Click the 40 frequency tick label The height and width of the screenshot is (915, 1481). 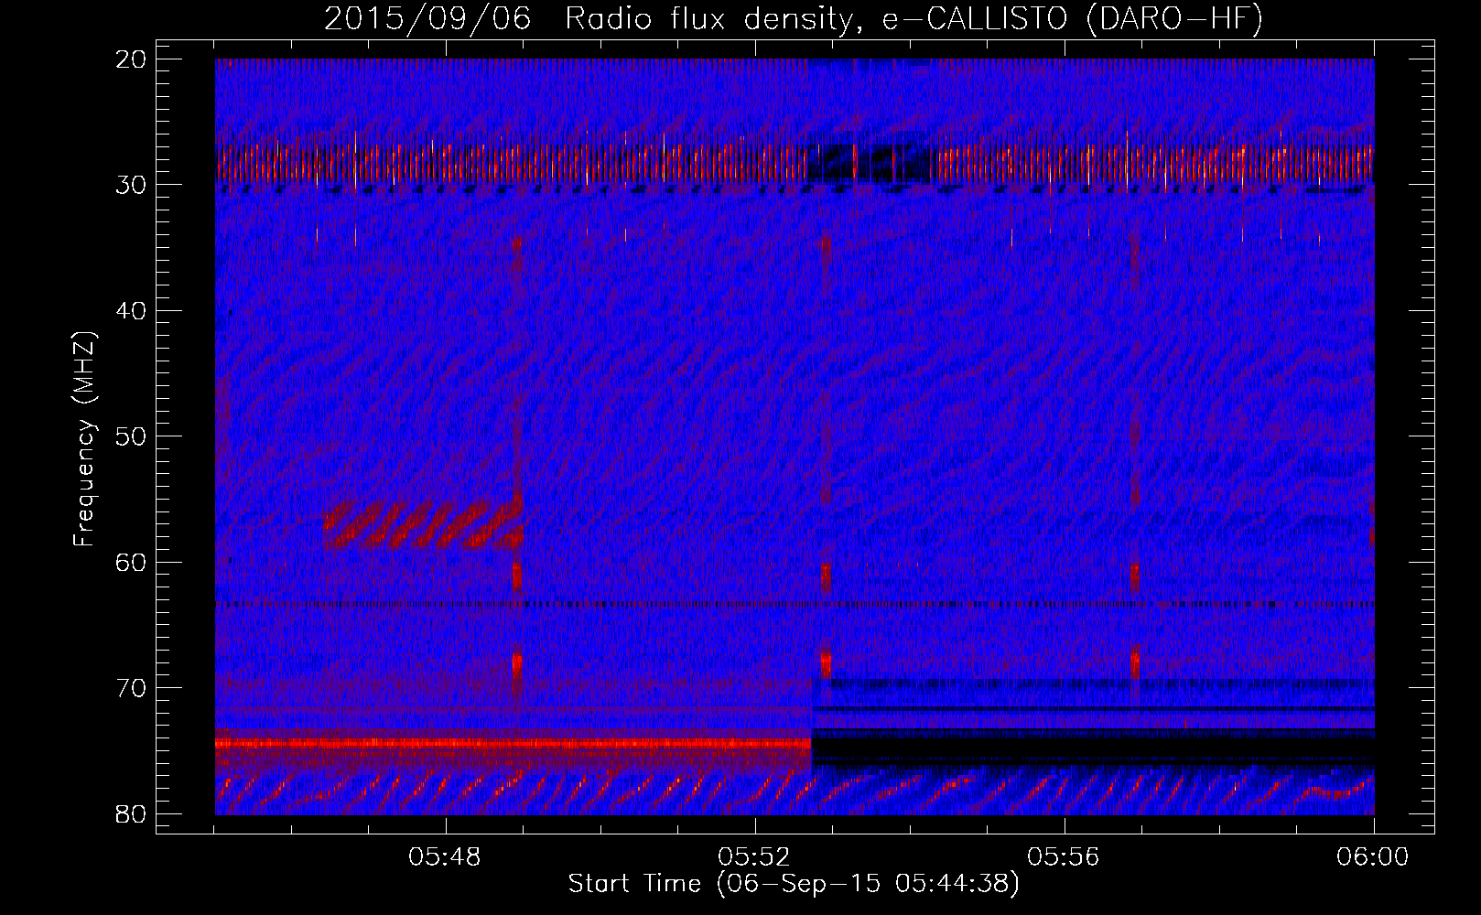click(132, 311)
